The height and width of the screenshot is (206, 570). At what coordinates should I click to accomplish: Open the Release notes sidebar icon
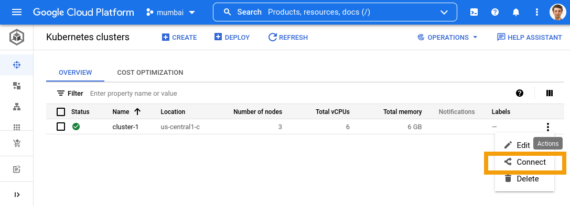pos(17,169)
